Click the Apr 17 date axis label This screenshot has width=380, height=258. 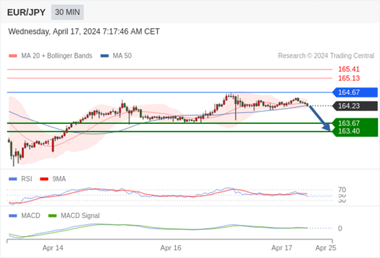282,248
